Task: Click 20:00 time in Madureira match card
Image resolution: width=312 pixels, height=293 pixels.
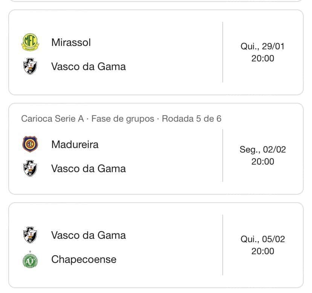Action: pos(263,162)
